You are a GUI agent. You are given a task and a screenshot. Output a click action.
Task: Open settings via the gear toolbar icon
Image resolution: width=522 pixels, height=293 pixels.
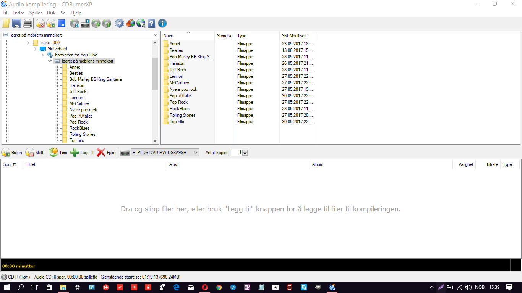coord(120,24)
